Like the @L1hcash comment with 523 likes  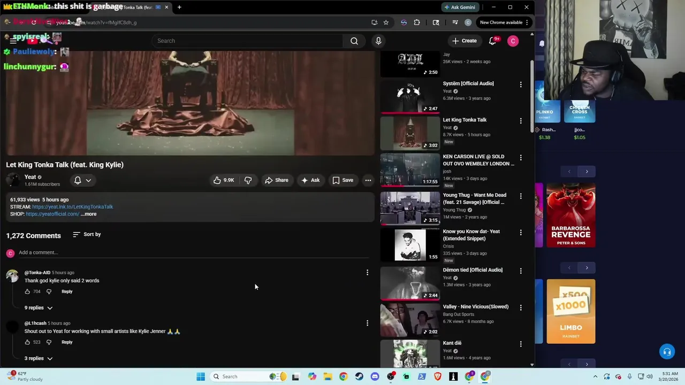point(27,342)
